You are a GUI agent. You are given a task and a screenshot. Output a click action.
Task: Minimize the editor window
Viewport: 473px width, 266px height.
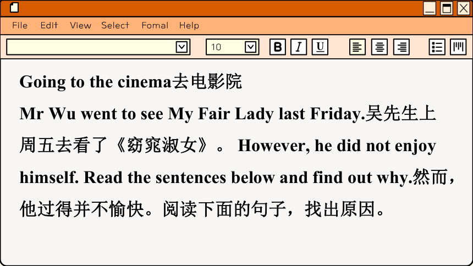430,8
